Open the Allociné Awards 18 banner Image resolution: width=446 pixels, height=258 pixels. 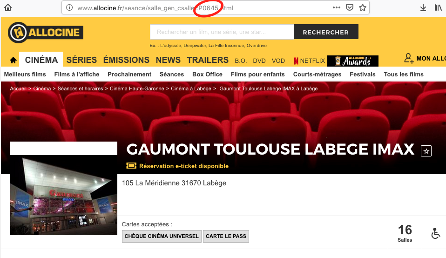click(353, 61)
